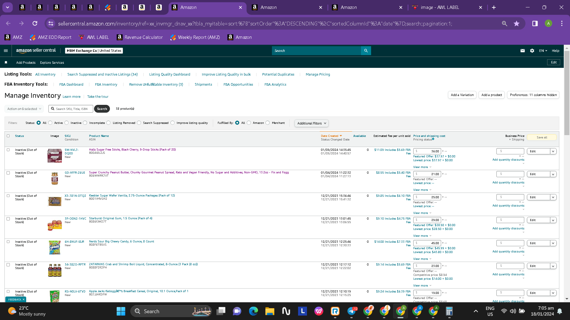Click Add quantity discounts for Starburst row
Screen dimensions: 570x320
tap(508, 228)
